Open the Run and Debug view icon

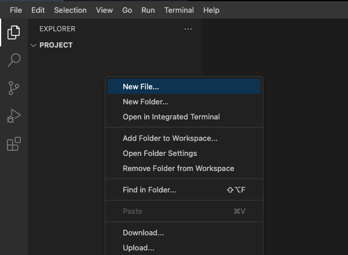tap(13, 116)
